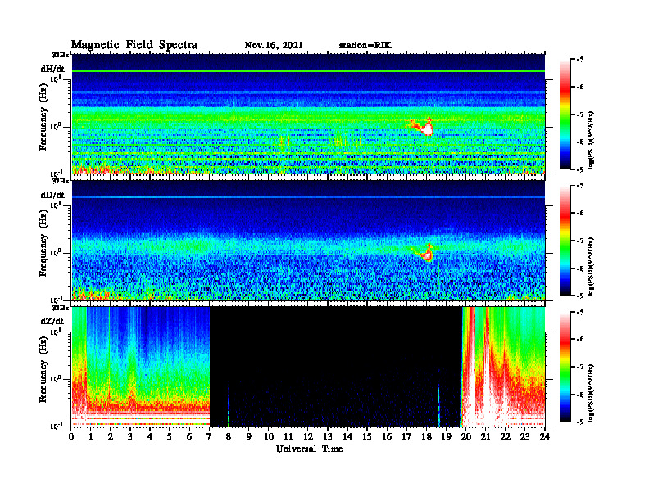Click hour tick label "21" on time axis
This screenshot has width=649, height=501.
[485, 437]
